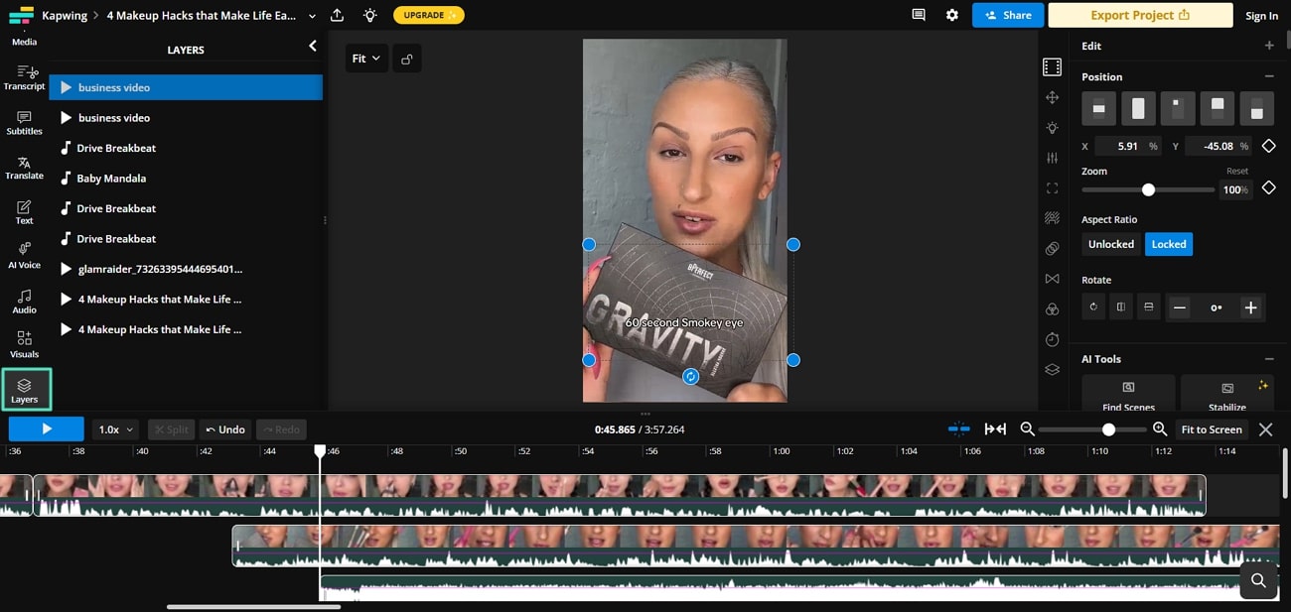Screen dimensions: 1291x612
Task: Open the Transcript tool
Action: click(24, 78)
